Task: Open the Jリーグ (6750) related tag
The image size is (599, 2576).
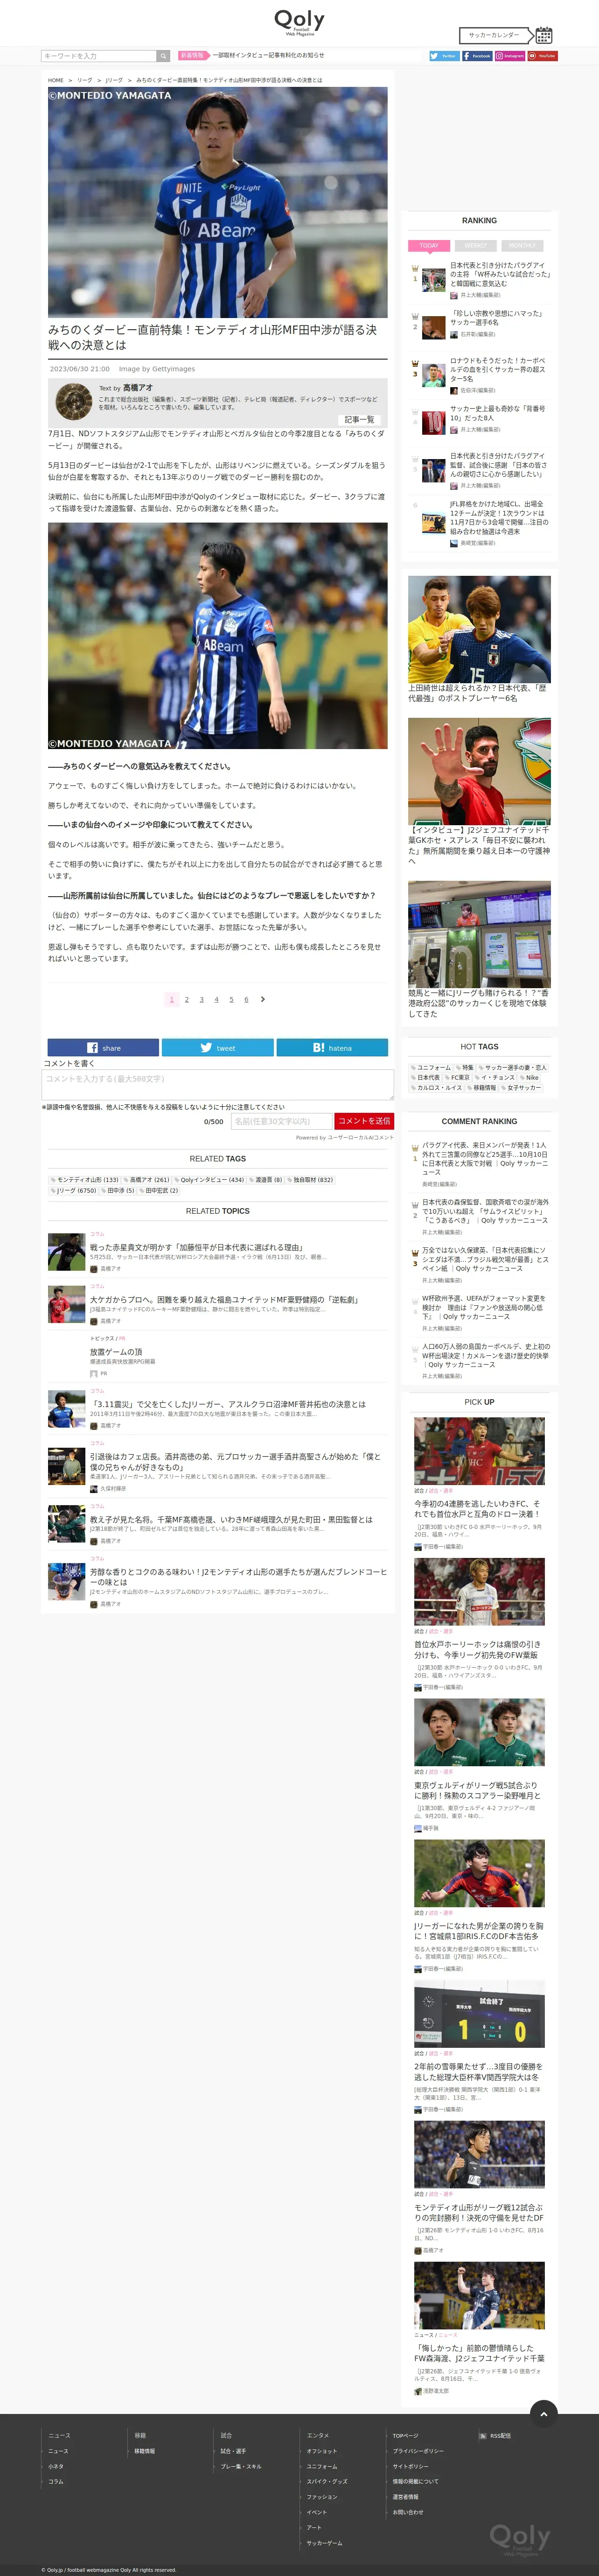Action: (74, 1190)
